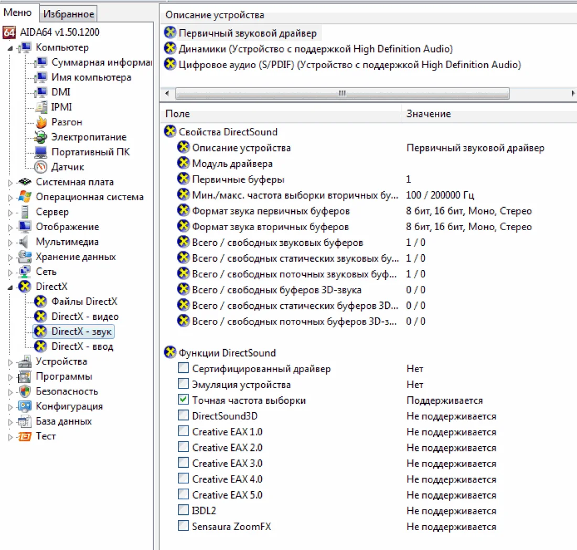Viewport: 577px width, 550px height.
Task: Select the Сервер tower icon
Action: (x=25, y=212)
